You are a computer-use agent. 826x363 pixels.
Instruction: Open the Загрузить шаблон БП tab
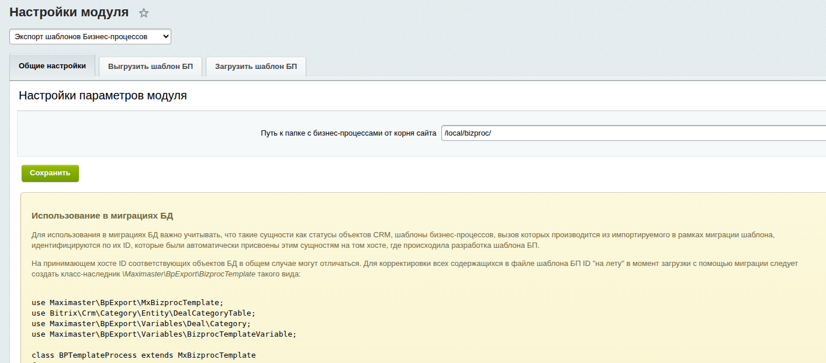tap(256, 67)
